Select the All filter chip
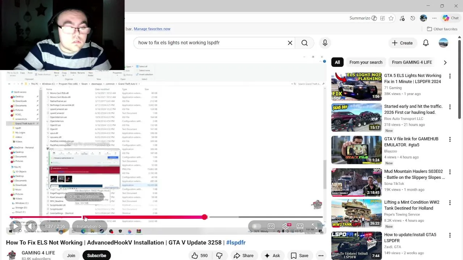This screenshot has width=463, height=260. tap(337, 62)
